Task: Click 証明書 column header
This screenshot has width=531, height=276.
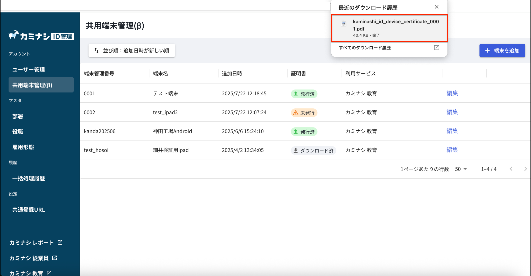Action: coord(298,74)
